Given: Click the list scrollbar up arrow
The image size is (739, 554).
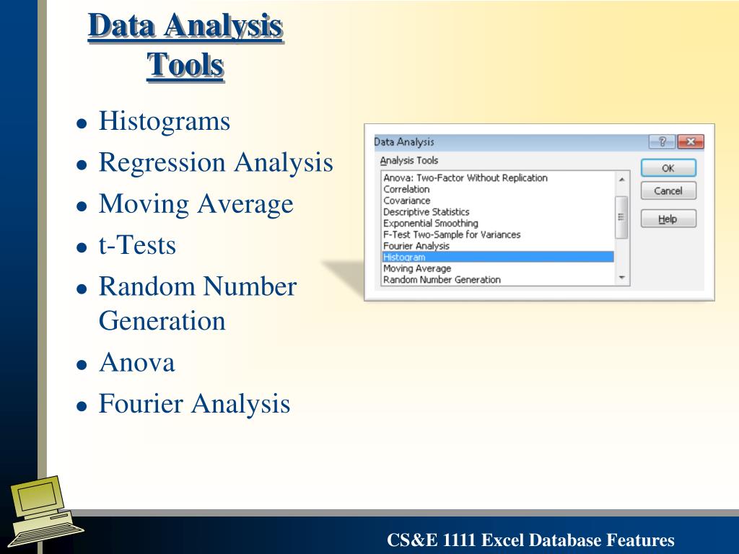Looking at the screenshot, I should (621, 180).
